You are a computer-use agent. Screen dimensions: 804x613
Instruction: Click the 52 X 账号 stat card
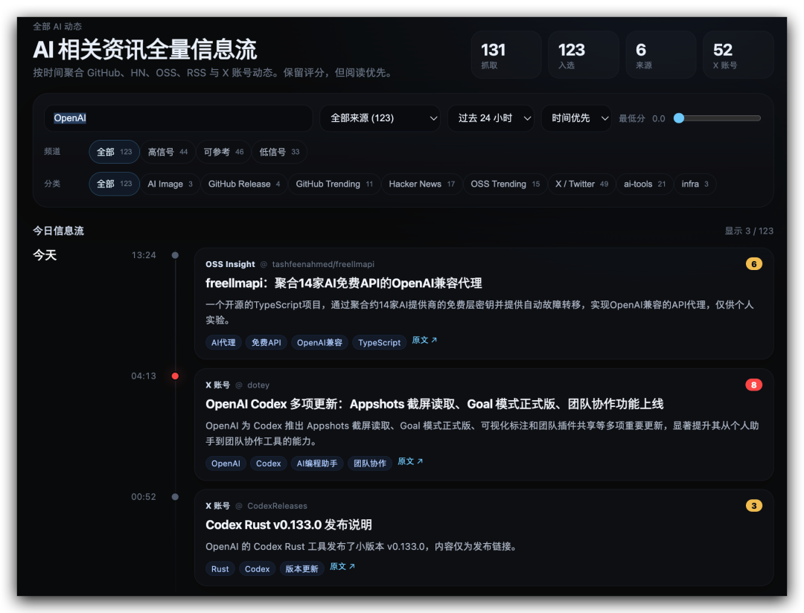738,55
